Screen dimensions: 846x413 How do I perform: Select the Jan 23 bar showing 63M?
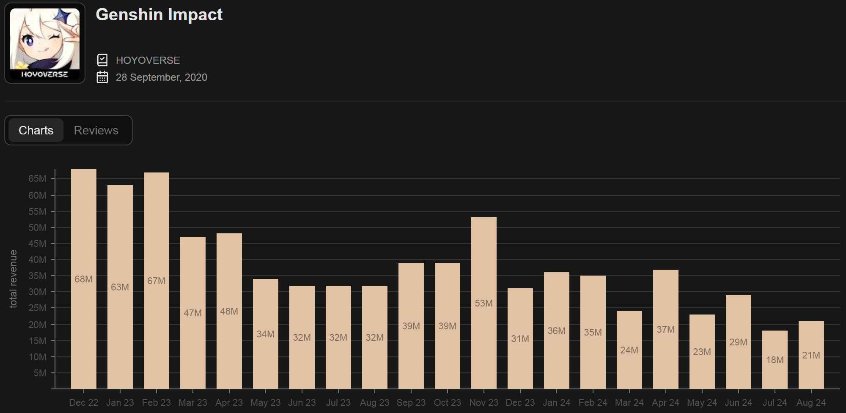(x=120, y=287)
